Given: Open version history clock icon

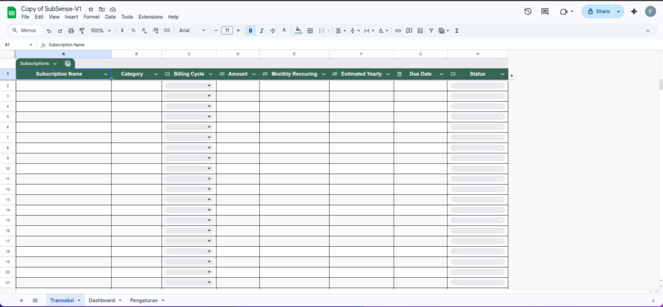Looking at the screenshot, I should (528, 11).
